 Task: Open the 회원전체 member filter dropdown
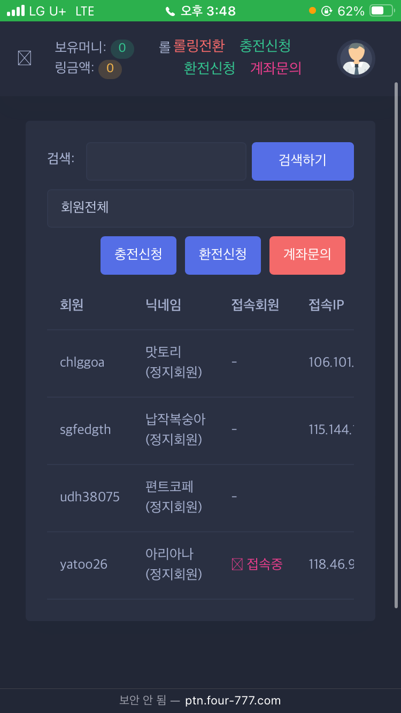(200, 208)
